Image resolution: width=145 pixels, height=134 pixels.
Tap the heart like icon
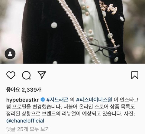(11, 75)
